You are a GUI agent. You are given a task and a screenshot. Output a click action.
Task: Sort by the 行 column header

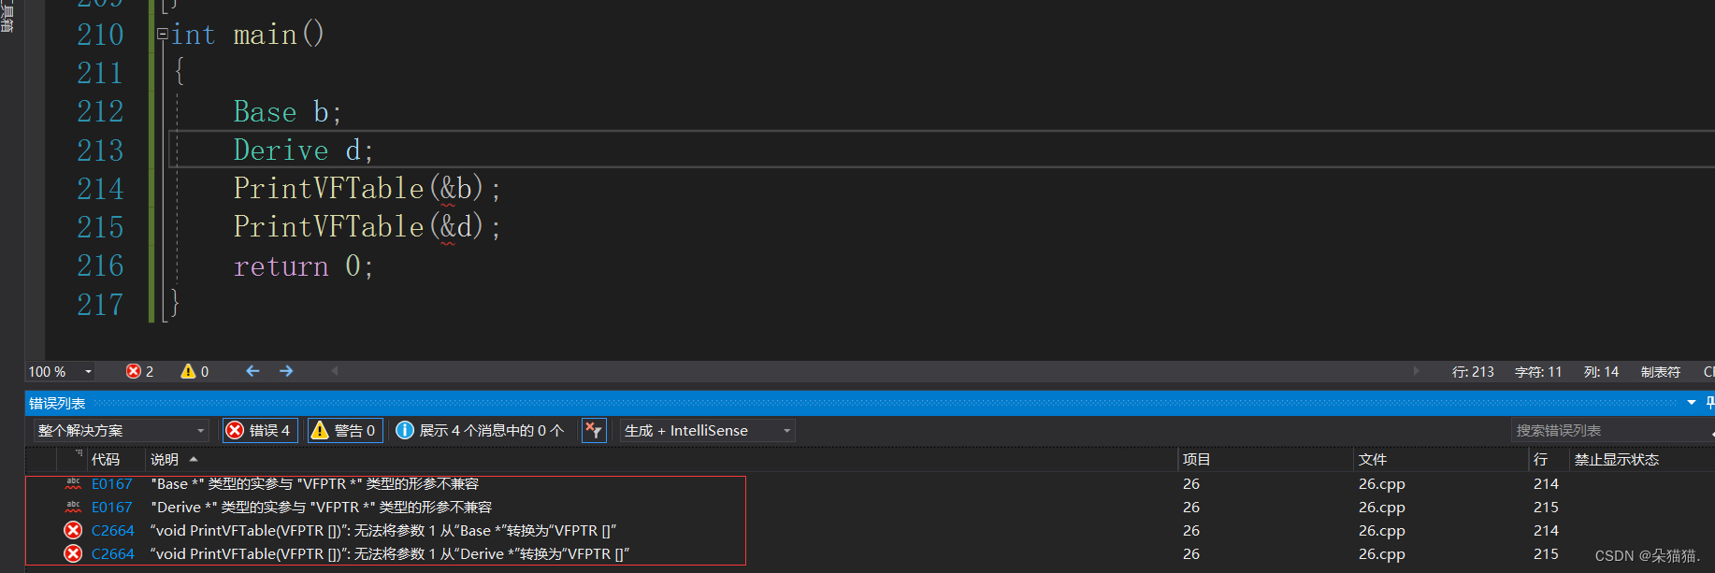coord(1540,459)
